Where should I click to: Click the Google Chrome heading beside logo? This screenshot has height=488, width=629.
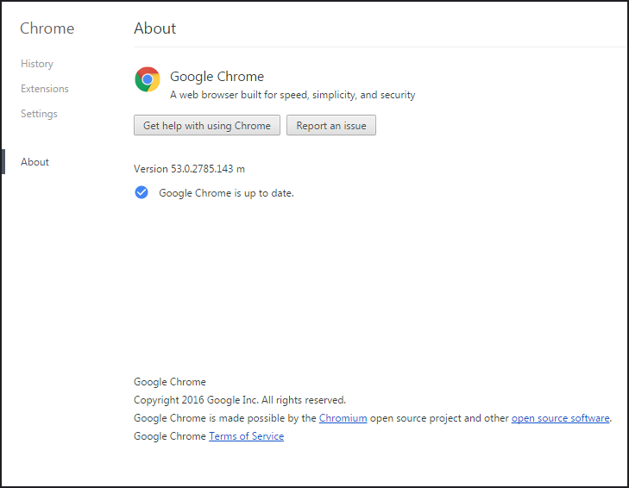tap(217, 76)
